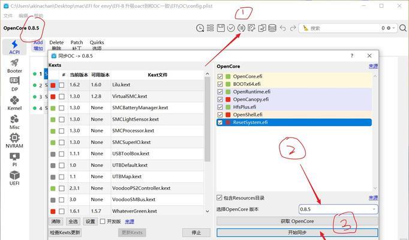Uncheck OpenCore.efi in the OpenCore list
The height and width of the screenshot is (240, 409).
coord(220,76)
